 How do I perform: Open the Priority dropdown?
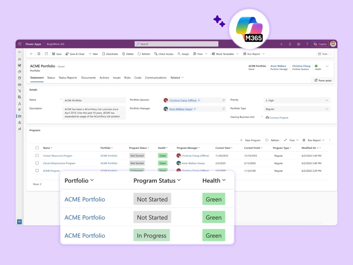coord(297,100)
